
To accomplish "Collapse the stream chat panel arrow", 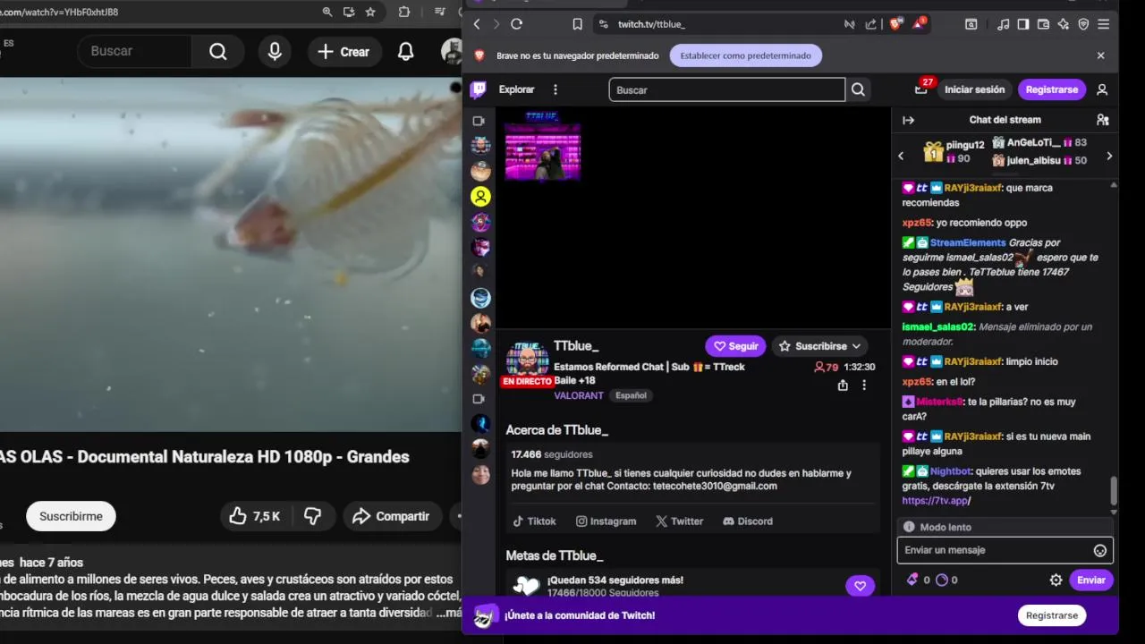I will 908,120.
